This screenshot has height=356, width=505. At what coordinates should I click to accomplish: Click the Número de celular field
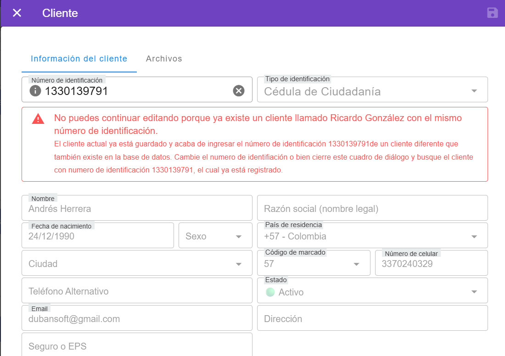(x=431, y=264)
